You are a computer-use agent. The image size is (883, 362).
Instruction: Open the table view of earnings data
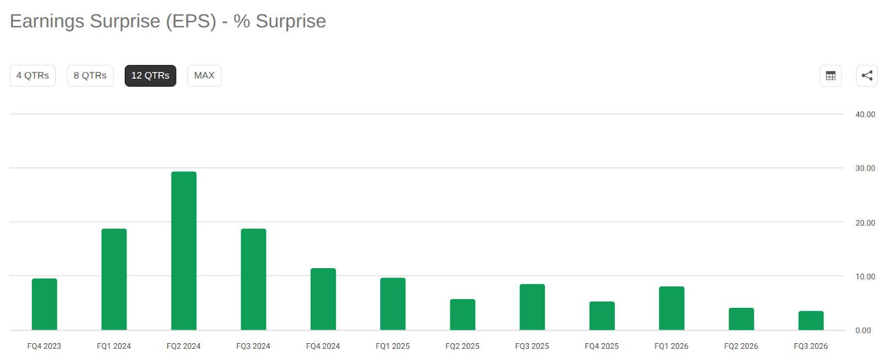(830, 76)
